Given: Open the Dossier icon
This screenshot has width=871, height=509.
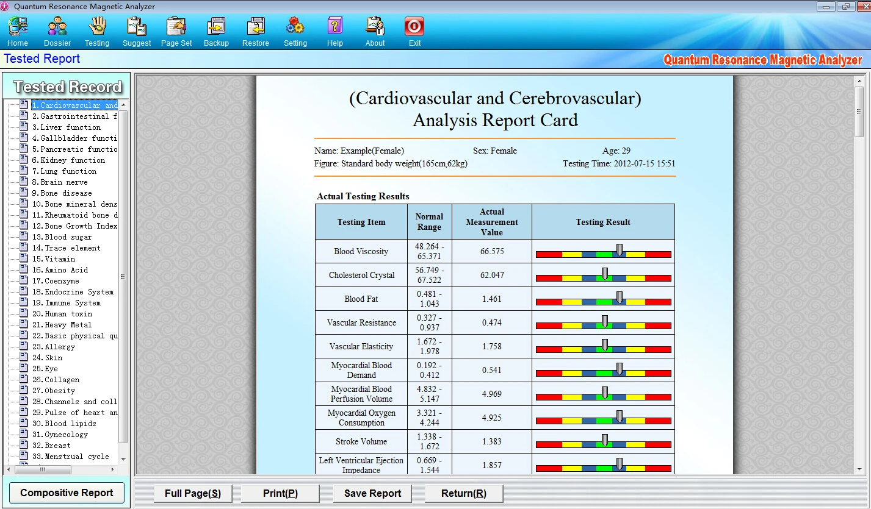Looking at the screenshot, I should click(57, 27).
